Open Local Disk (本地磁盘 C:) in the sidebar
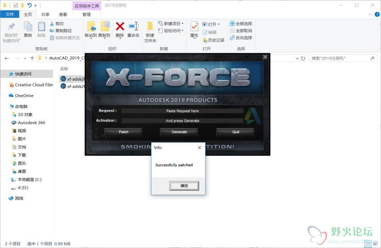381x248 pixels. point(26,180)
